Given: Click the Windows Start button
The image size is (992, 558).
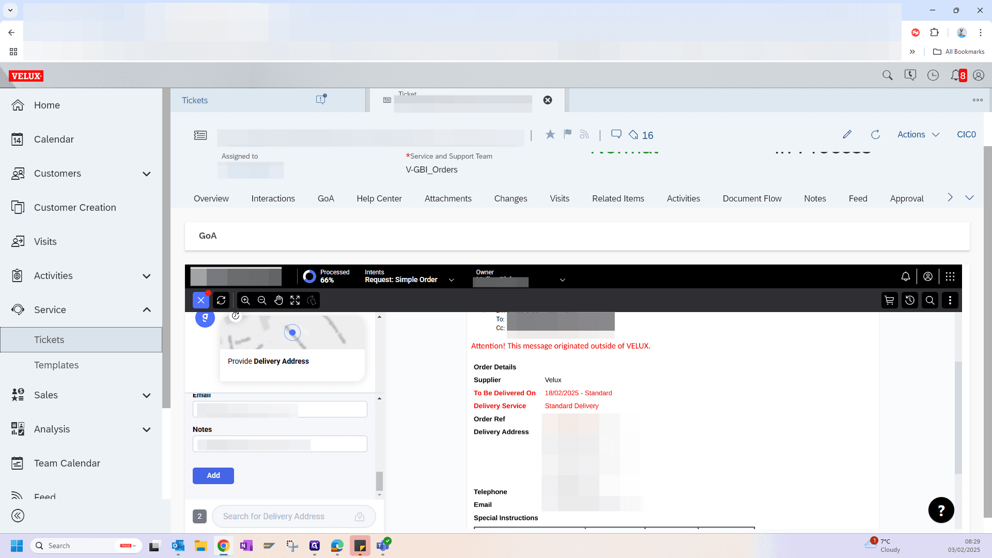Looking at the screenshot, I should point(17,546).
